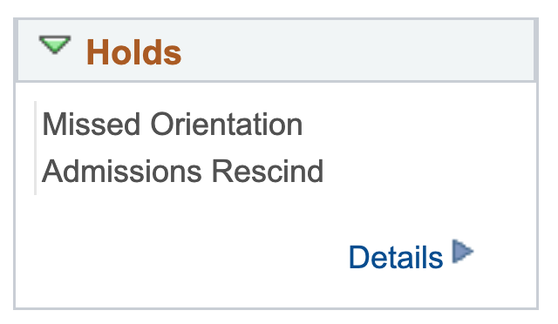This screenshot has width=558, height=324.
Task: Toggle the Holds panel disclosure triangle
Action: (x=55, y=44)
